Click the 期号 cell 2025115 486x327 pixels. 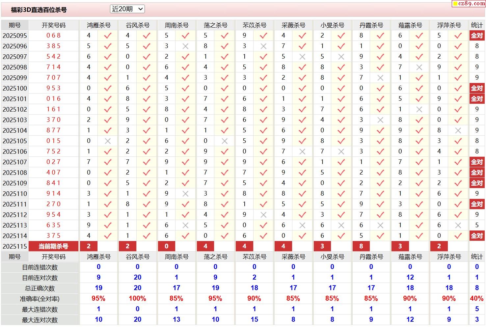(15, 246)
